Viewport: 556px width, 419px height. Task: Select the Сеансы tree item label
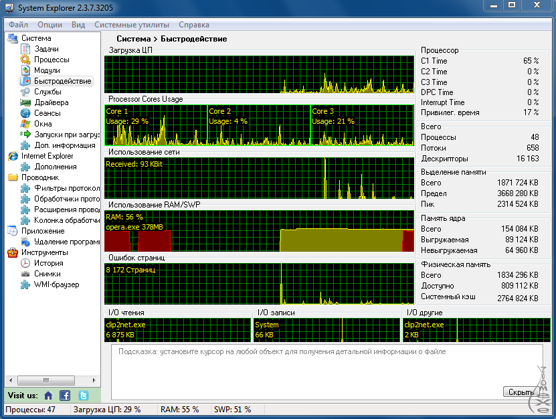(x=48, y=113)
